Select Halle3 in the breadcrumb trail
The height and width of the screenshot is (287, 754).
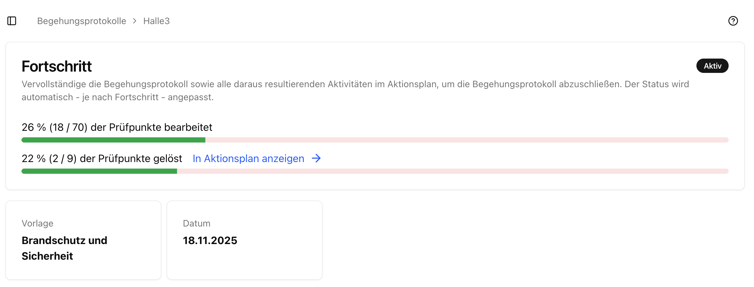(x=156, y=21)
